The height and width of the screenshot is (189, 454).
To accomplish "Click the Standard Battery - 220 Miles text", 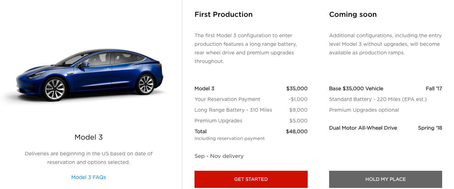I will 378,99.
